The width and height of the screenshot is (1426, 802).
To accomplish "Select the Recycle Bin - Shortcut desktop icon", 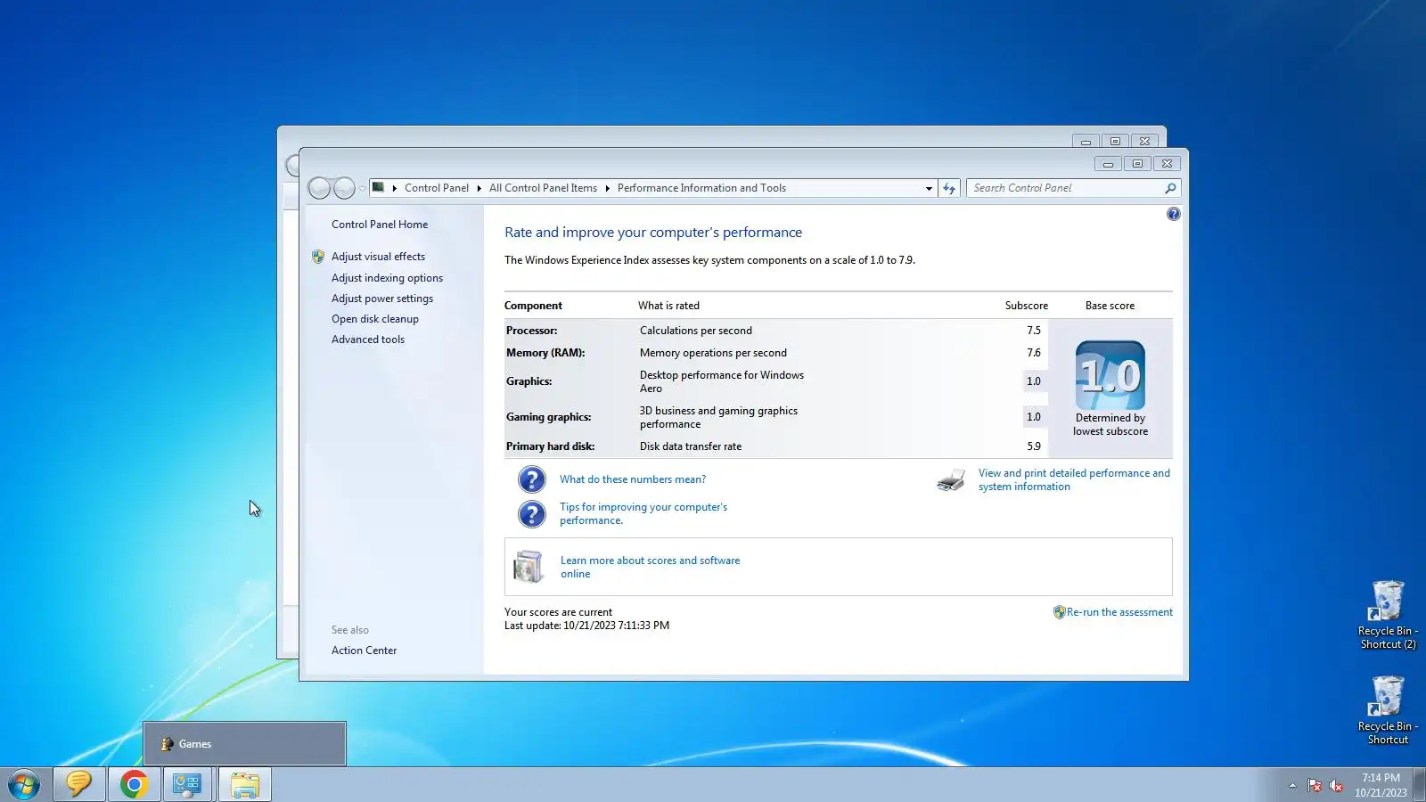I will tap(1388, 710).
